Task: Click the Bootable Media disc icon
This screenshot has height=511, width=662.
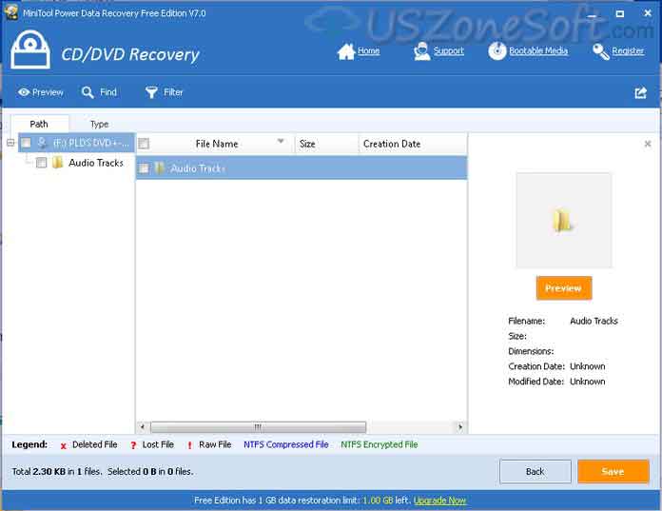Action: [x=496, y=51]
